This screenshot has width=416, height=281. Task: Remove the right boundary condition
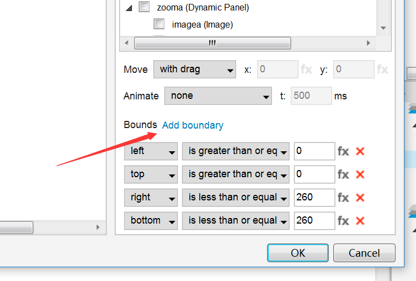pos(360,198)
